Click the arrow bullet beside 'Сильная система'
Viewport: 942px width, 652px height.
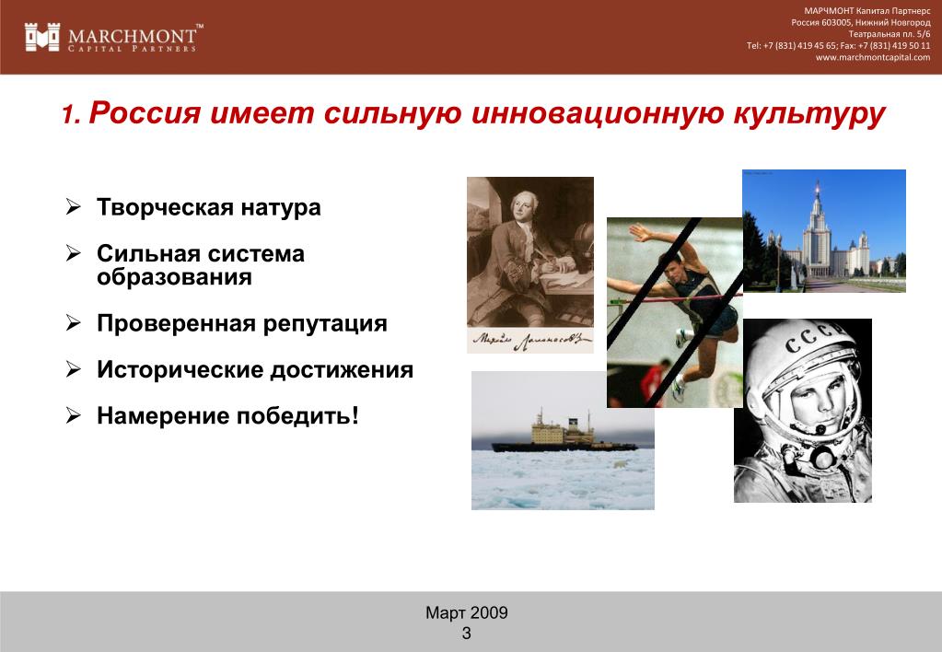[74, 253]
